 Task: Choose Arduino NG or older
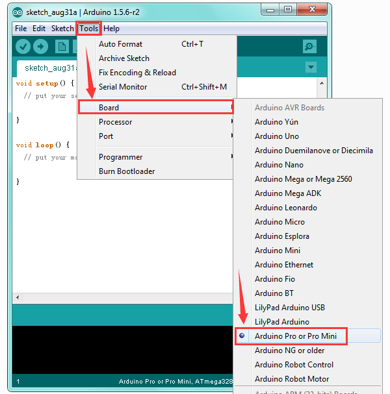307,351
